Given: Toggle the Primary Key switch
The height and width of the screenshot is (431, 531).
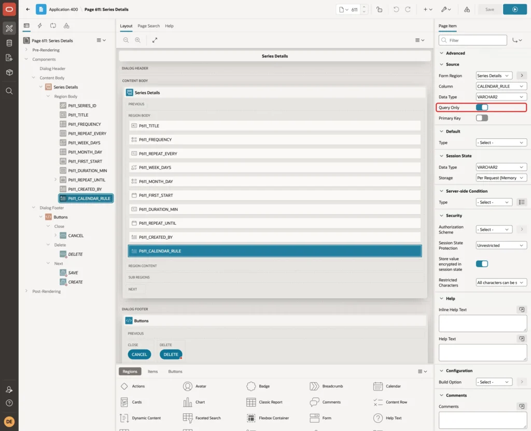Looking at the screenshot, I should tap(482, 118).
